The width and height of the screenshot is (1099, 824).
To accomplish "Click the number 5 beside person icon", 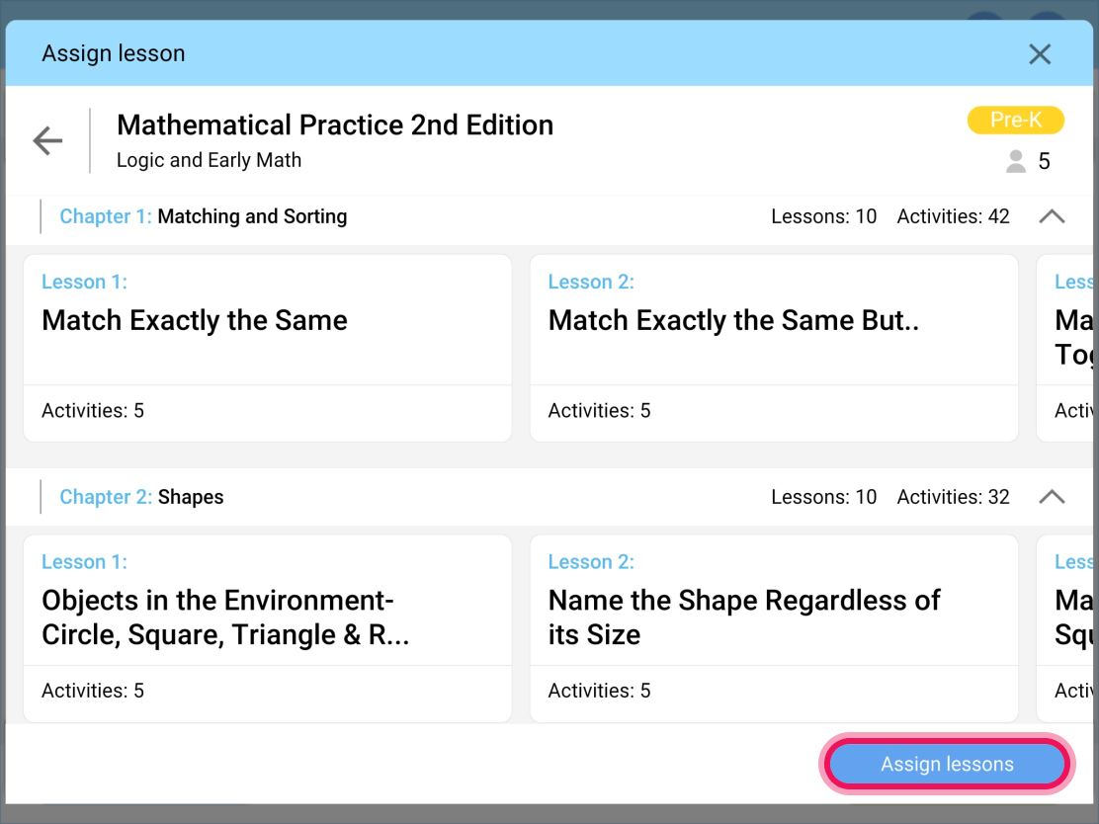I will point(1044,161).
